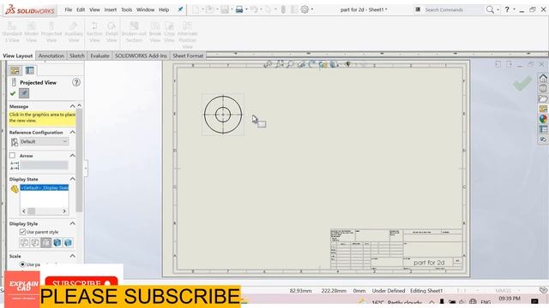Collapse the Scale section
The image size is (549, 308).
click(72, 256)
